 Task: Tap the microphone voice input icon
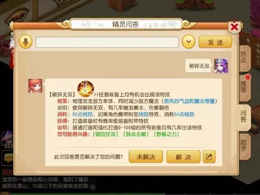26,42
